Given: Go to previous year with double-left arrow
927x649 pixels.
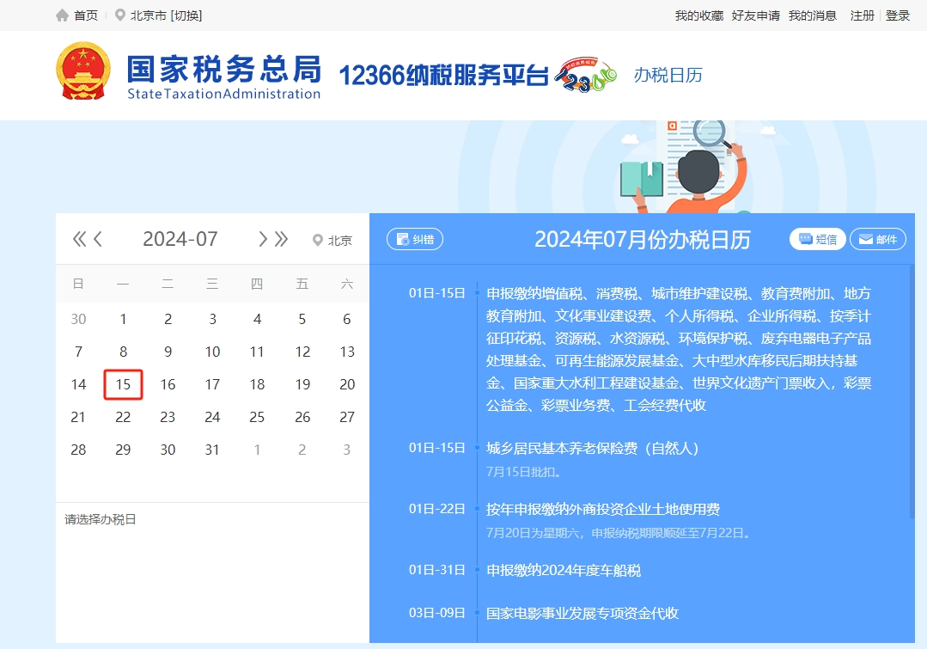Looking at the screenshot, I should click(79, 239).
